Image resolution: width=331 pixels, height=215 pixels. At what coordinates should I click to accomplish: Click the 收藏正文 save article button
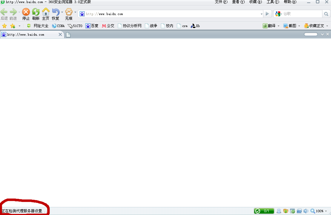click(314, 26)
